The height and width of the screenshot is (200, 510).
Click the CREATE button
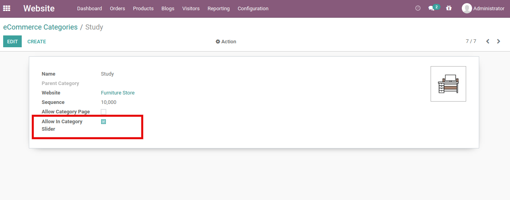pyautogui.click(x=37, y=42)
